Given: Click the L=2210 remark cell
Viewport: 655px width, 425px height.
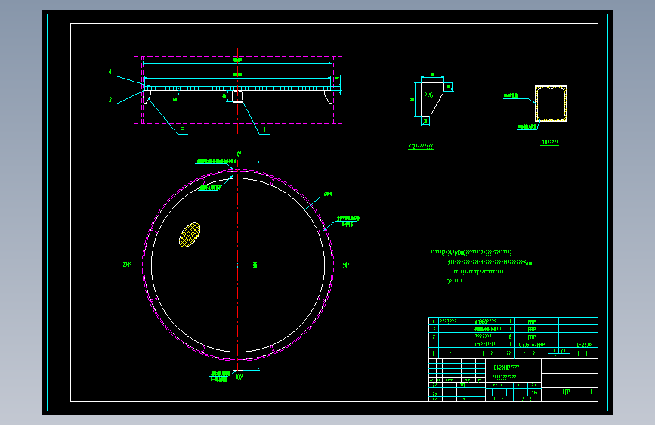Looking at the screenshot, I should (x=584, y=345).
